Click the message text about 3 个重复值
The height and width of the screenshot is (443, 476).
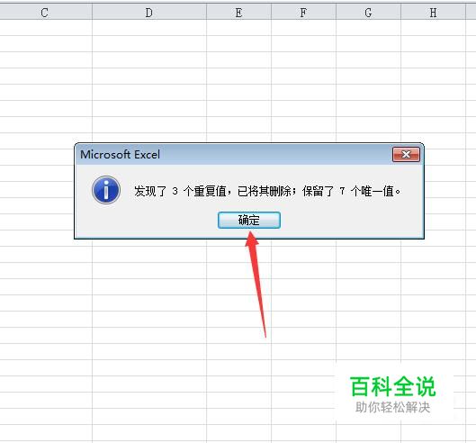click(x=267, y=191)
